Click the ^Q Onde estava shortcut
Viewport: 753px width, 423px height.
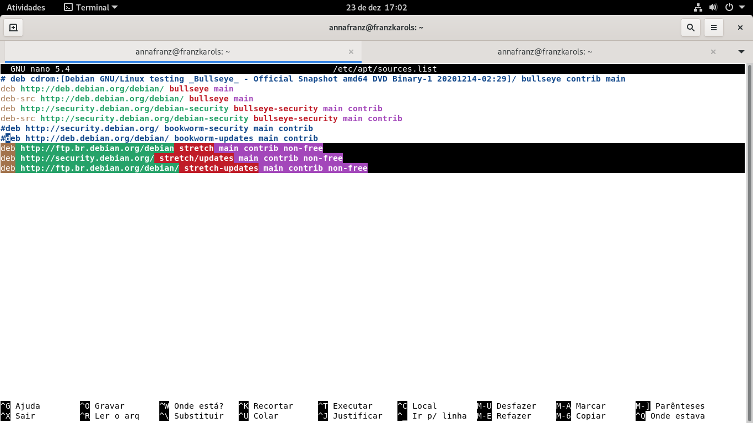670,416
